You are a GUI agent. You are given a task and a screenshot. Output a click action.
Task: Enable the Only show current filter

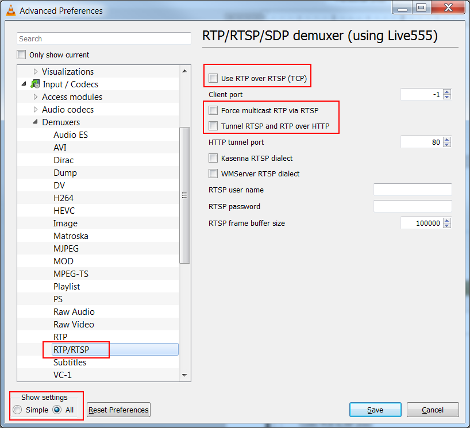21,55
